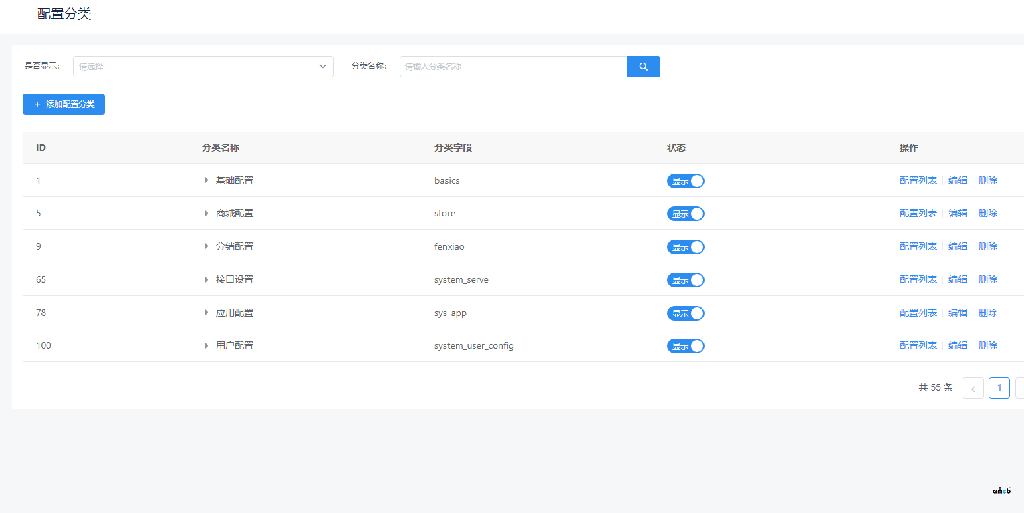This screenshot has width=1024, height=513.
Task: Click the 添加配置分类 button
Action: [63, 104]
